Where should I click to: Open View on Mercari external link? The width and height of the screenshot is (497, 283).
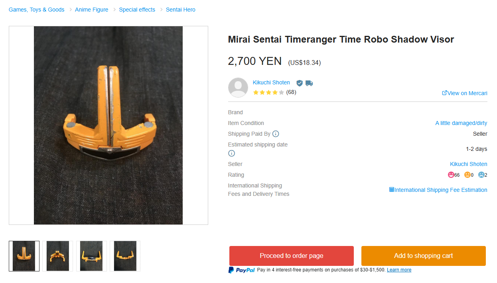pyautogui.click(x=465, y=93)
